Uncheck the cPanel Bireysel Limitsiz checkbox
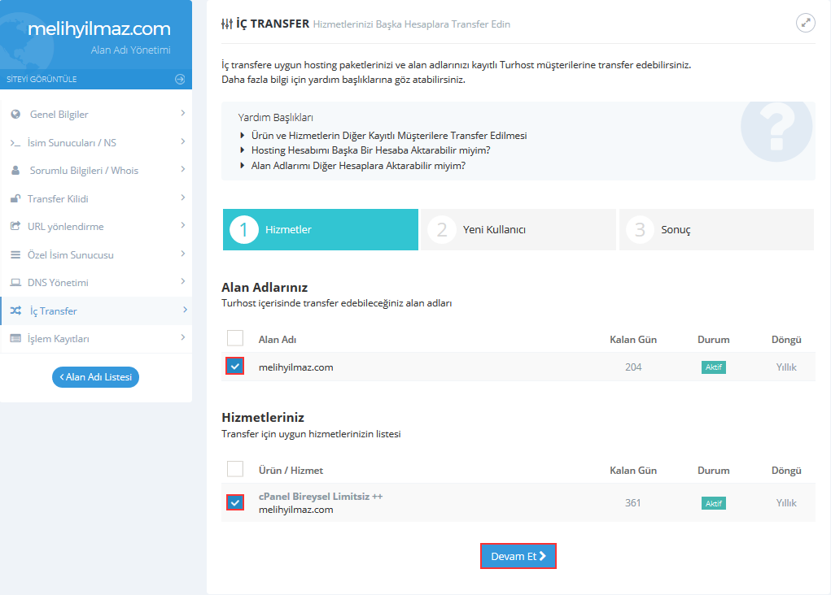This screenshot has width=831, height=595. [235, 502]
